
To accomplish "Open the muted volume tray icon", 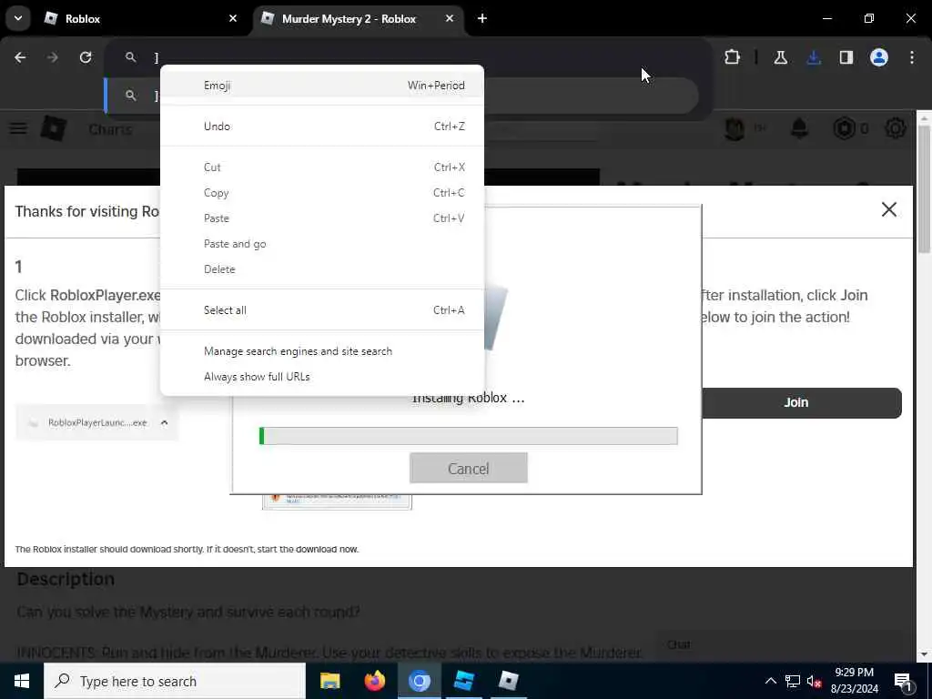I will point(815,681).
